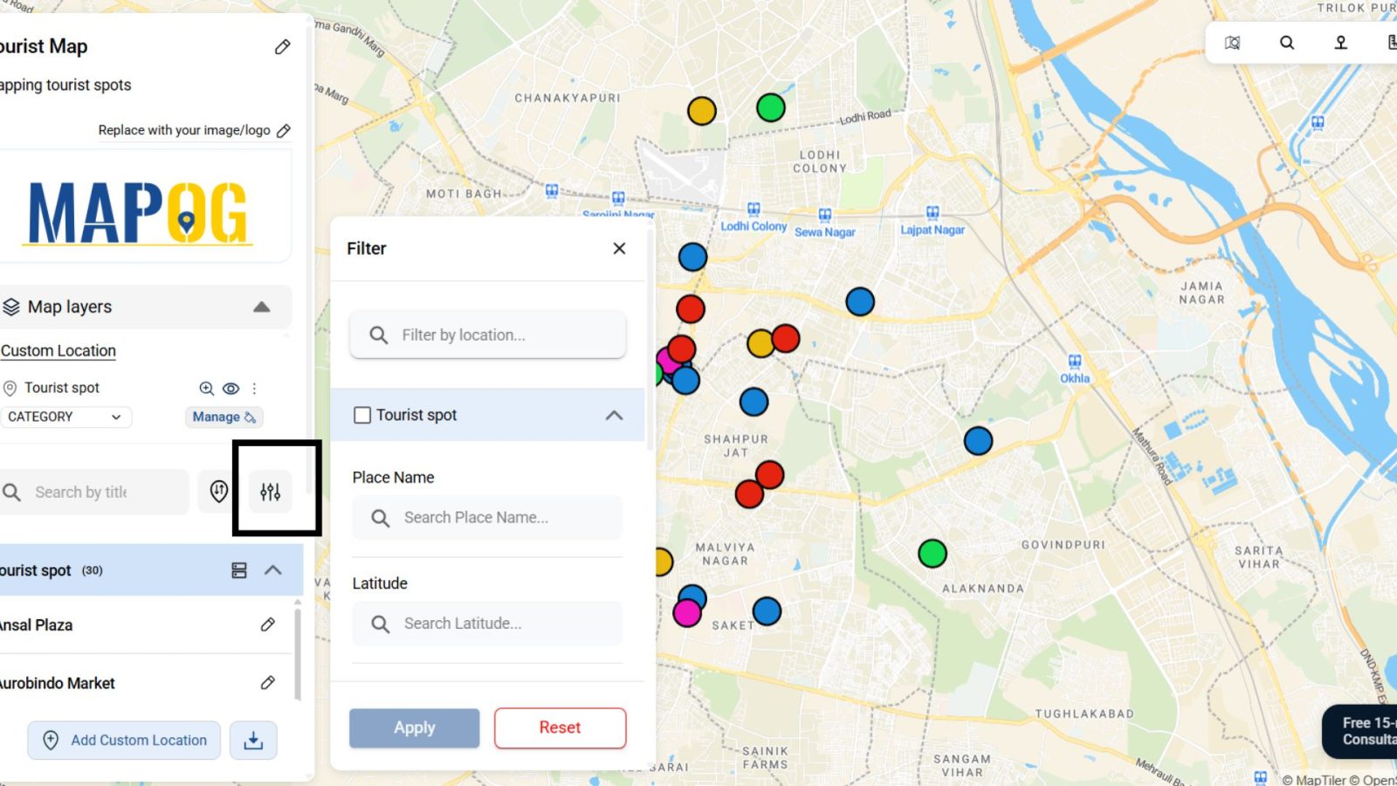Select Aurobindo Market from the list
This screenshot has height=786, width=1397.
(58, 683)
